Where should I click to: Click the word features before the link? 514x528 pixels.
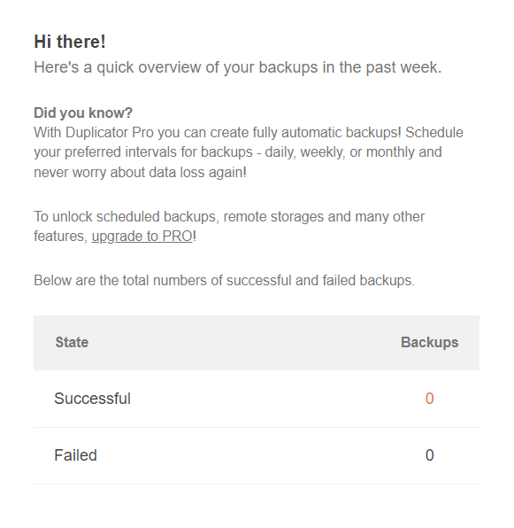(x=60, y=236)
